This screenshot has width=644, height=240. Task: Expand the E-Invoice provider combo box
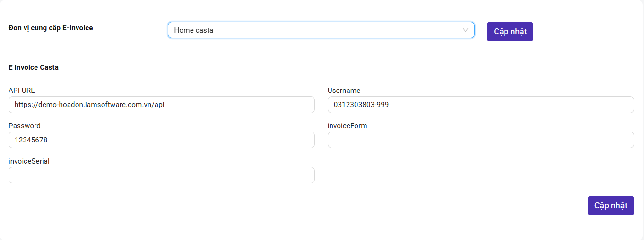(321, 30)
